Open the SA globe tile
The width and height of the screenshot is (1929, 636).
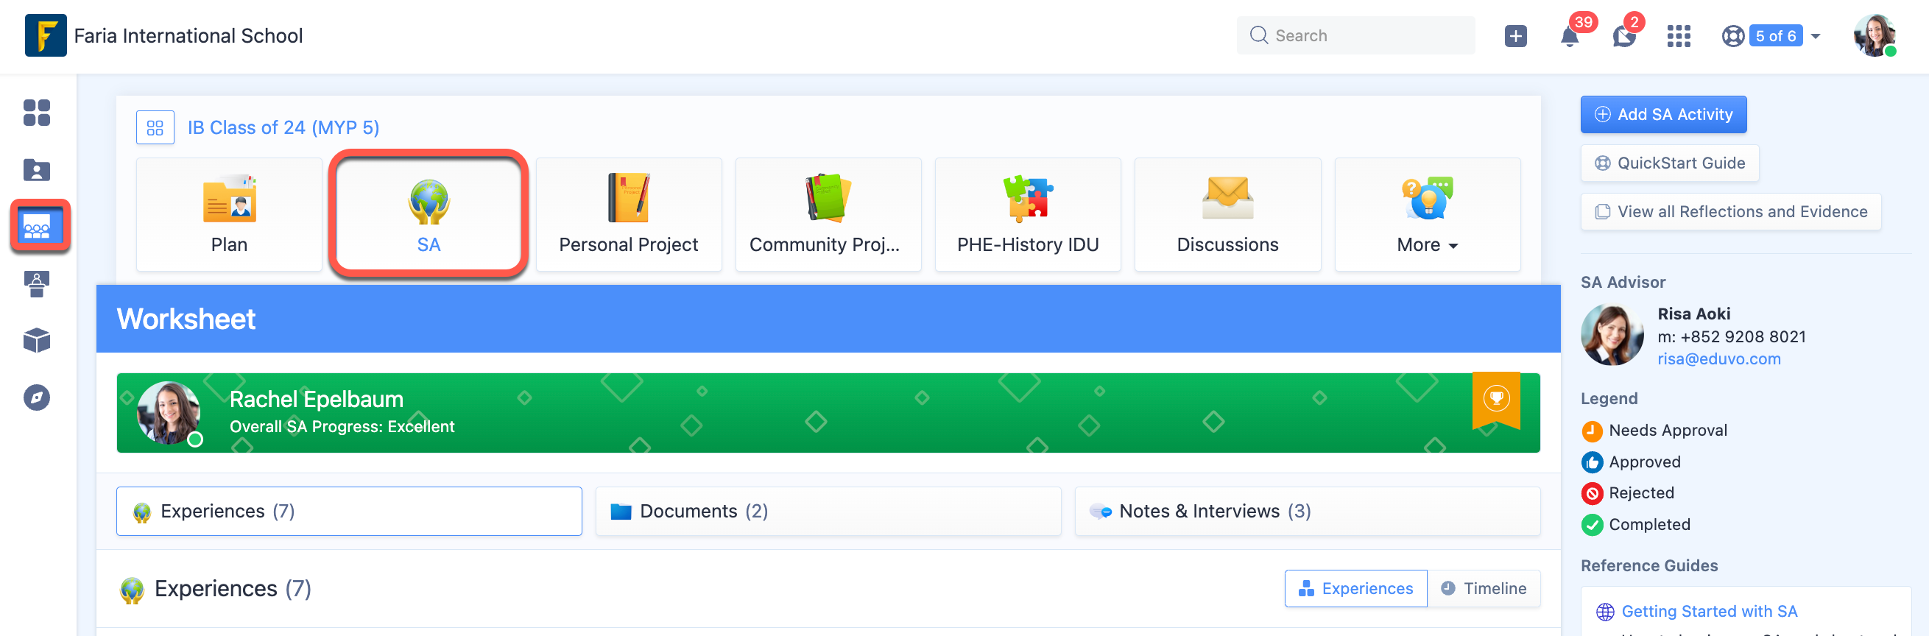click(429, 214)
